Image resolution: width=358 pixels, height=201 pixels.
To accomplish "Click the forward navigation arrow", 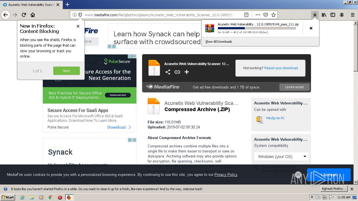I will point(15,15).
